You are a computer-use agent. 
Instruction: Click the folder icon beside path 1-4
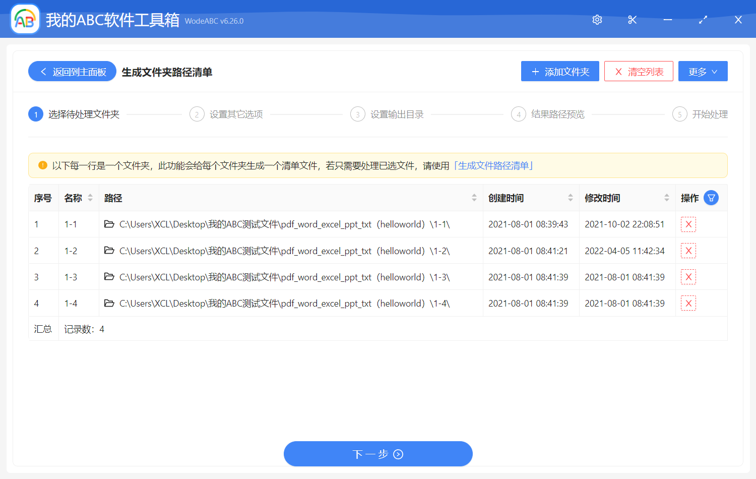tap(109, 303)
